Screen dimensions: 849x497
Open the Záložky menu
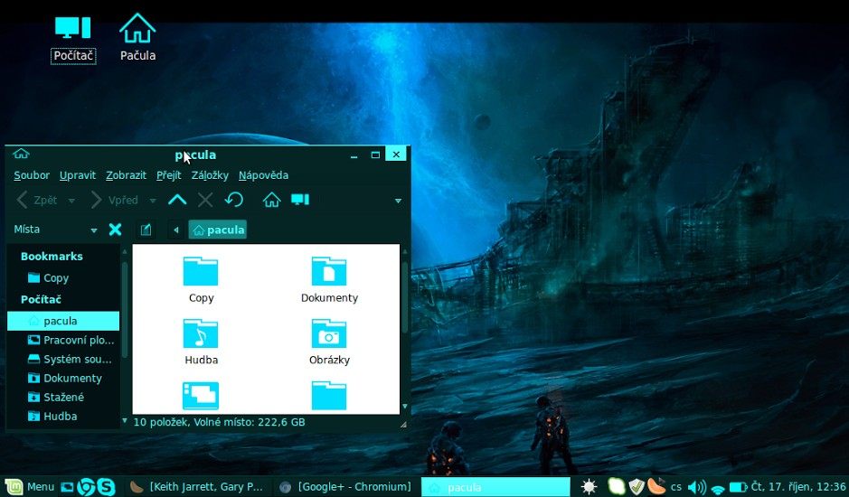(210, 175)
